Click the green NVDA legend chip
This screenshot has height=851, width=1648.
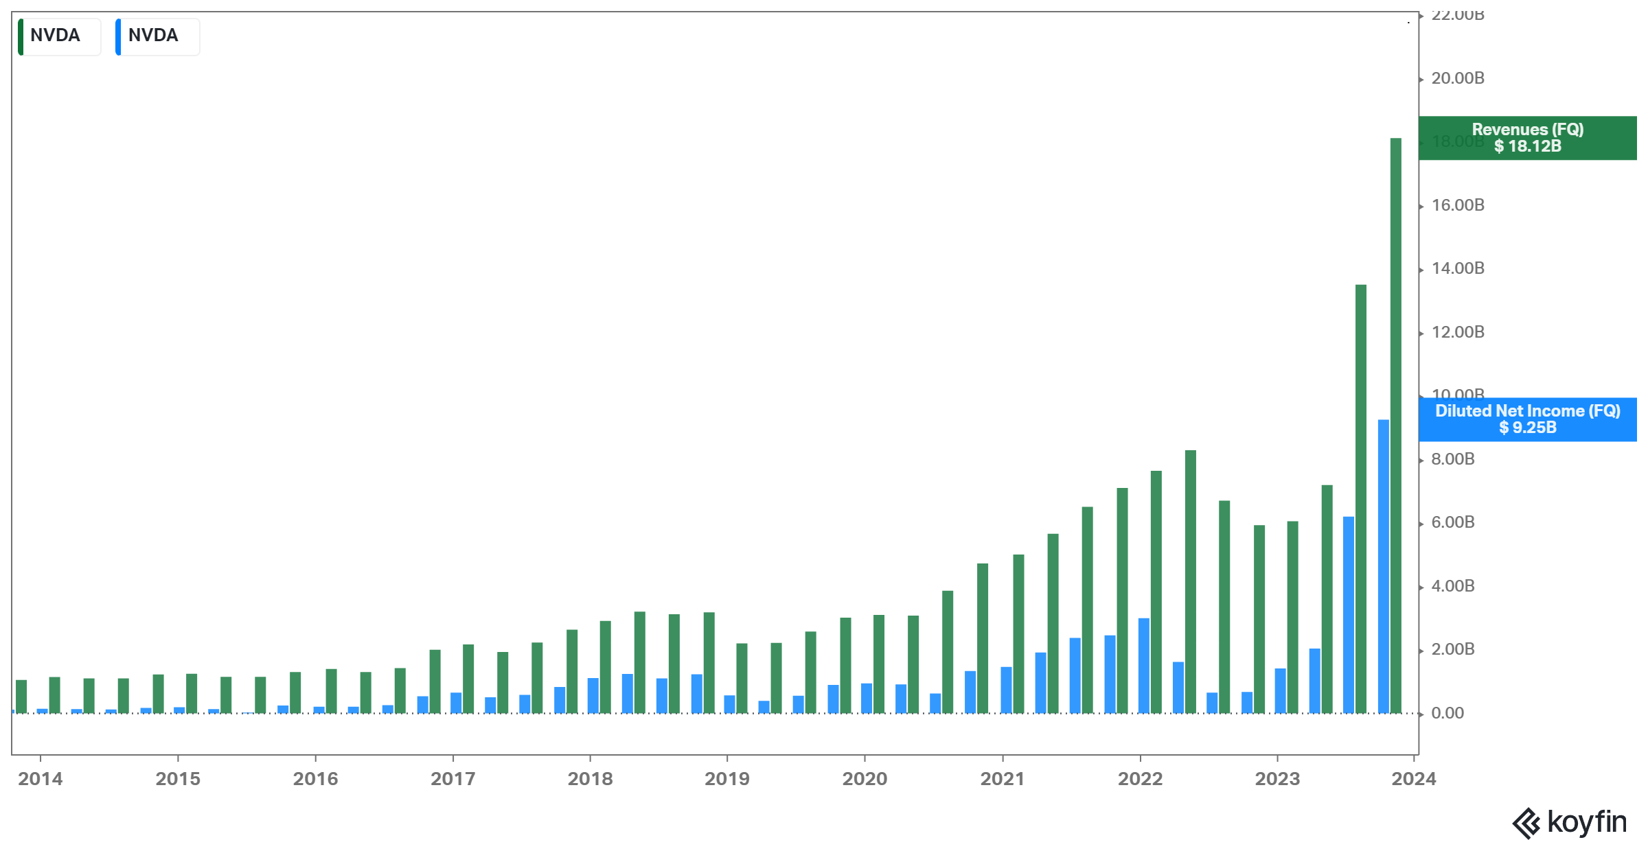60,36
